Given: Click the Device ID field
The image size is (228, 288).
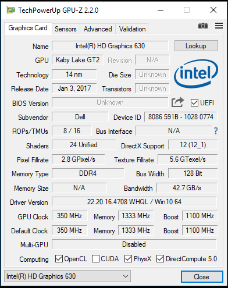Looking at the screenshot, I should pyautogui.click(x=181, y=117).
